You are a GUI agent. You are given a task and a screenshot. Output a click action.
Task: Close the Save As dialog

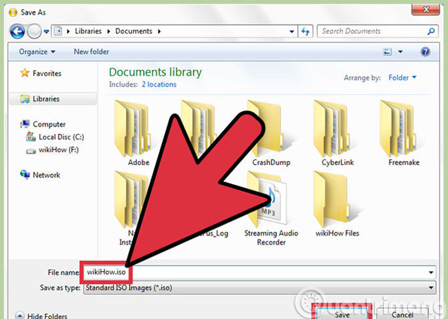[425, 10]
